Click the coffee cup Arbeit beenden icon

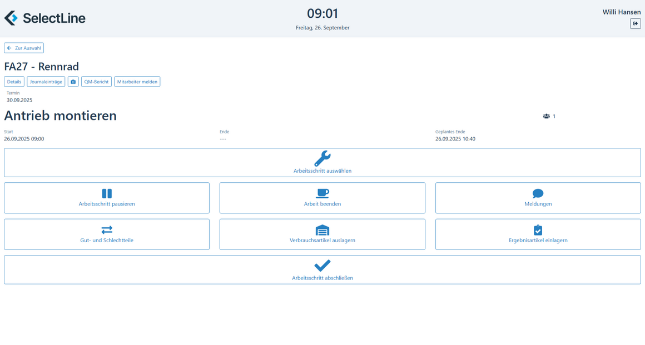(x=322, y=193)
